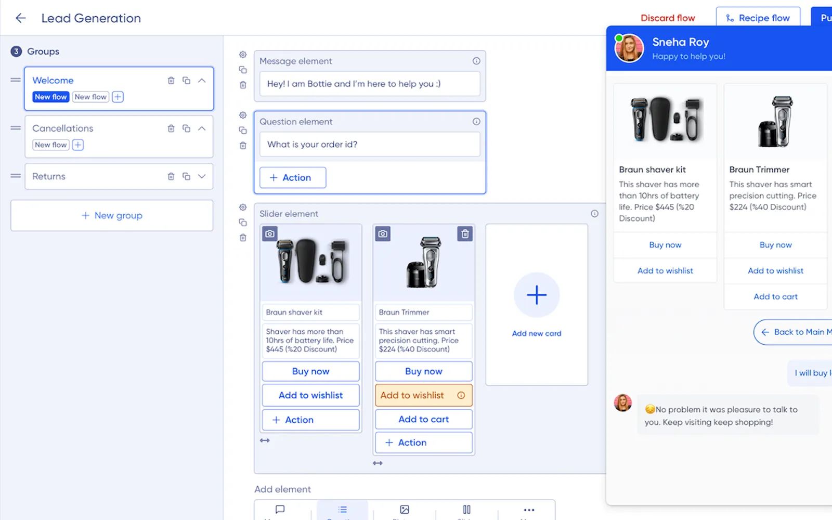The height and width of the screenshot is (520, 832).
Task: Add a new flow to Welcome group
Action: pyautogui.click(x=118, y=97)
